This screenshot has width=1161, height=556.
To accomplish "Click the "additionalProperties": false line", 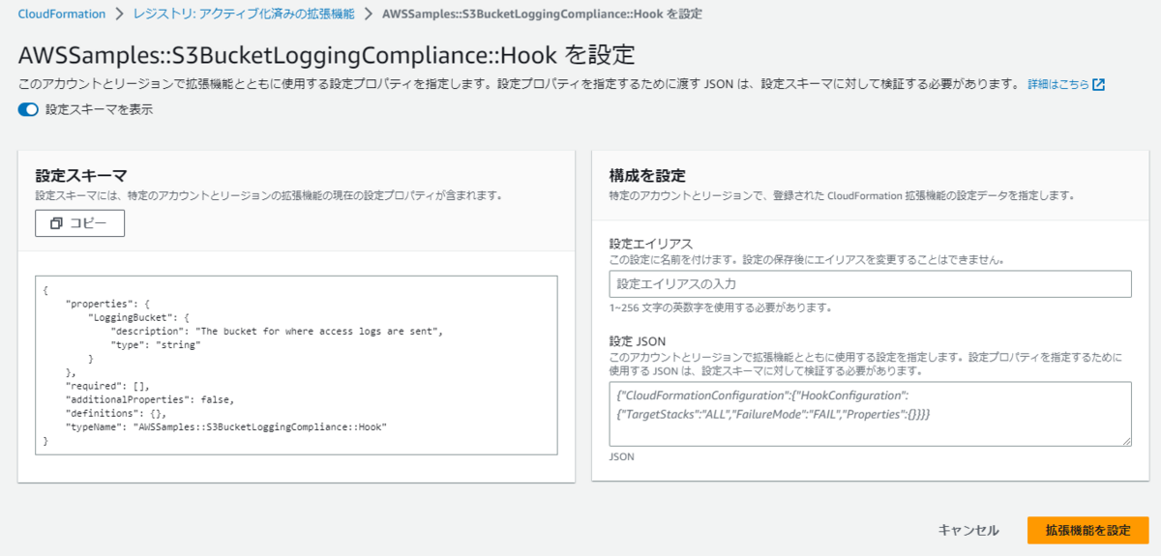I will coord(150,398).
